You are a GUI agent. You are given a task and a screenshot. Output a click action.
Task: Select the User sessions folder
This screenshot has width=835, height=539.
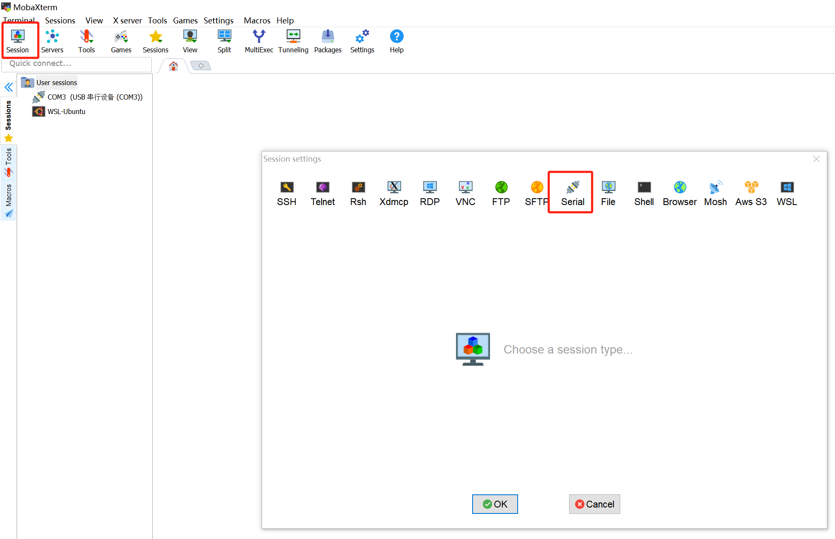tap(49, 83)
